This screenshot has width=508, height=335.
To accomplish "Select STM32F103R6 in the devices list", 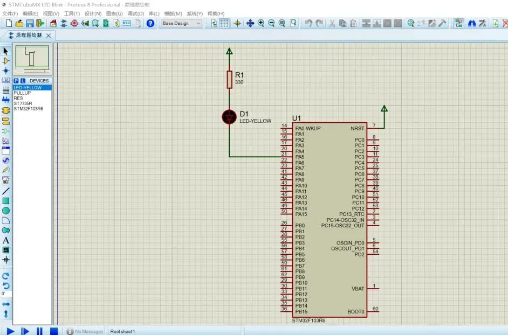I will point(32,109).
